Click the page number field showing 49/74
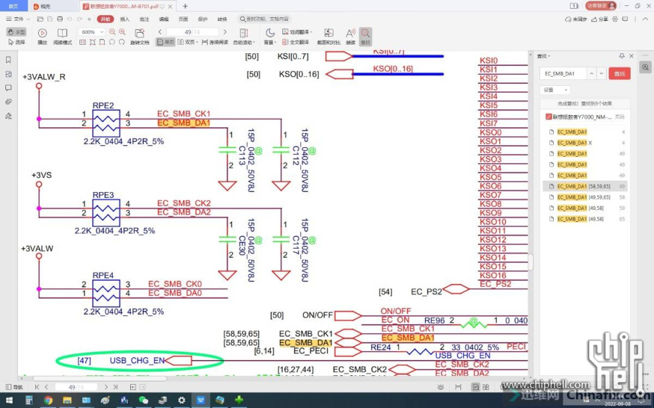This screenshot has height=408, width=654. [x=192, y=32]
